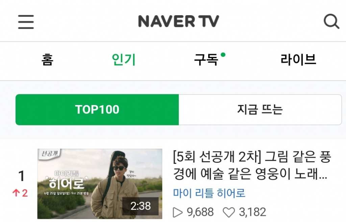The width and height of the screenshot is (346, 222).
Task: Open the 홈 tab
Action: tap(47, 59)
